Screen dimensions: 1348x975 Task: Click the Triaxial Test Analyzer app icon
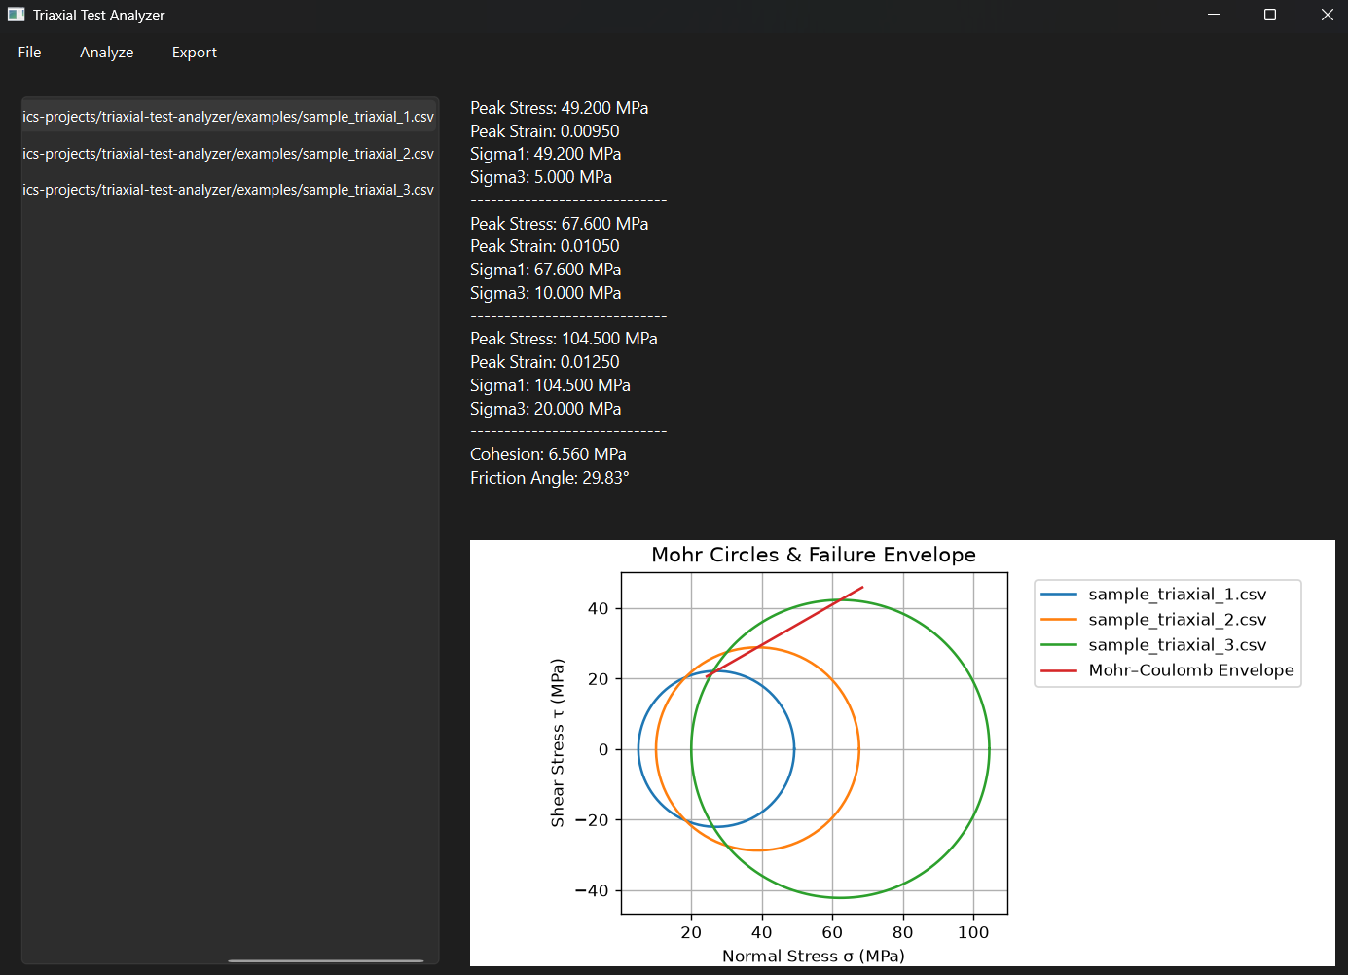click(x=17, y=15)
